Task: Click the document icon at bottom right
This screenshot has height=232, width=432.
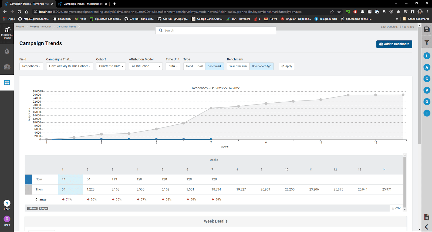Action: [427, 217]
